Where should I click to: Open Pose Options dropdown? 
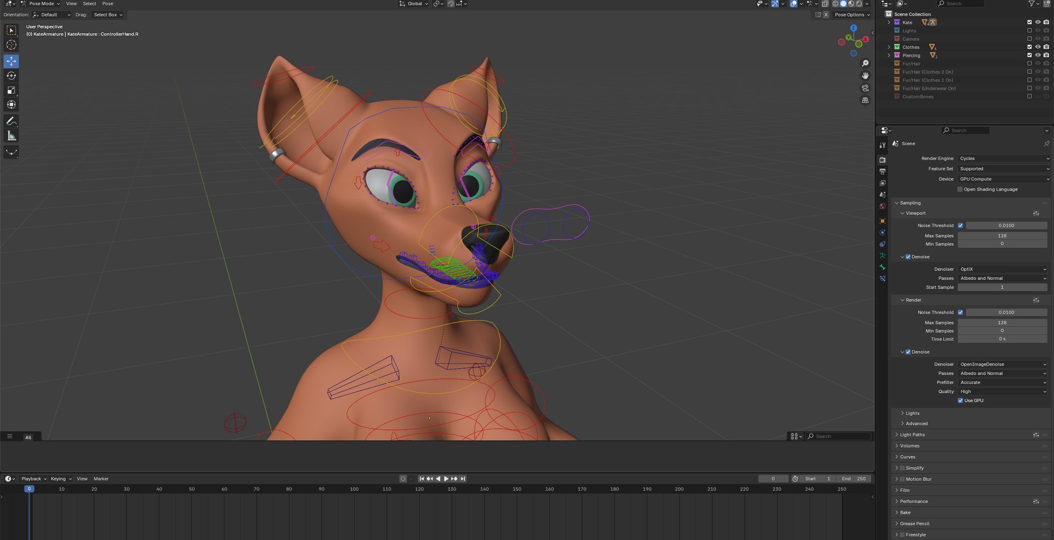pos(852,15)
